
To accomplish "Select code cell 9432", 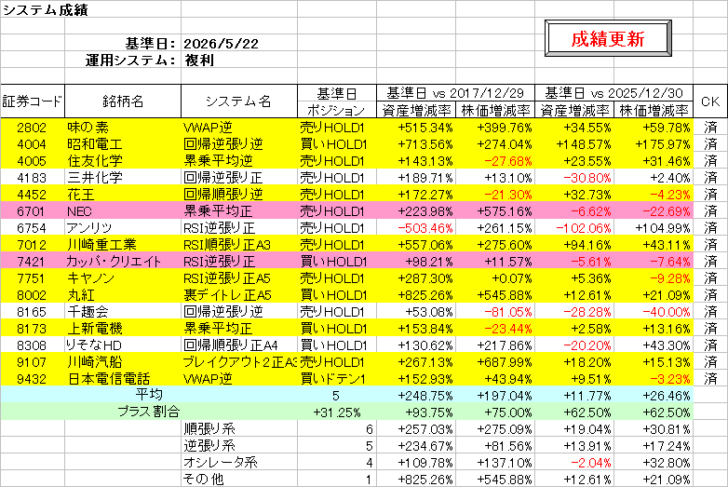I will tap(33, 378).
